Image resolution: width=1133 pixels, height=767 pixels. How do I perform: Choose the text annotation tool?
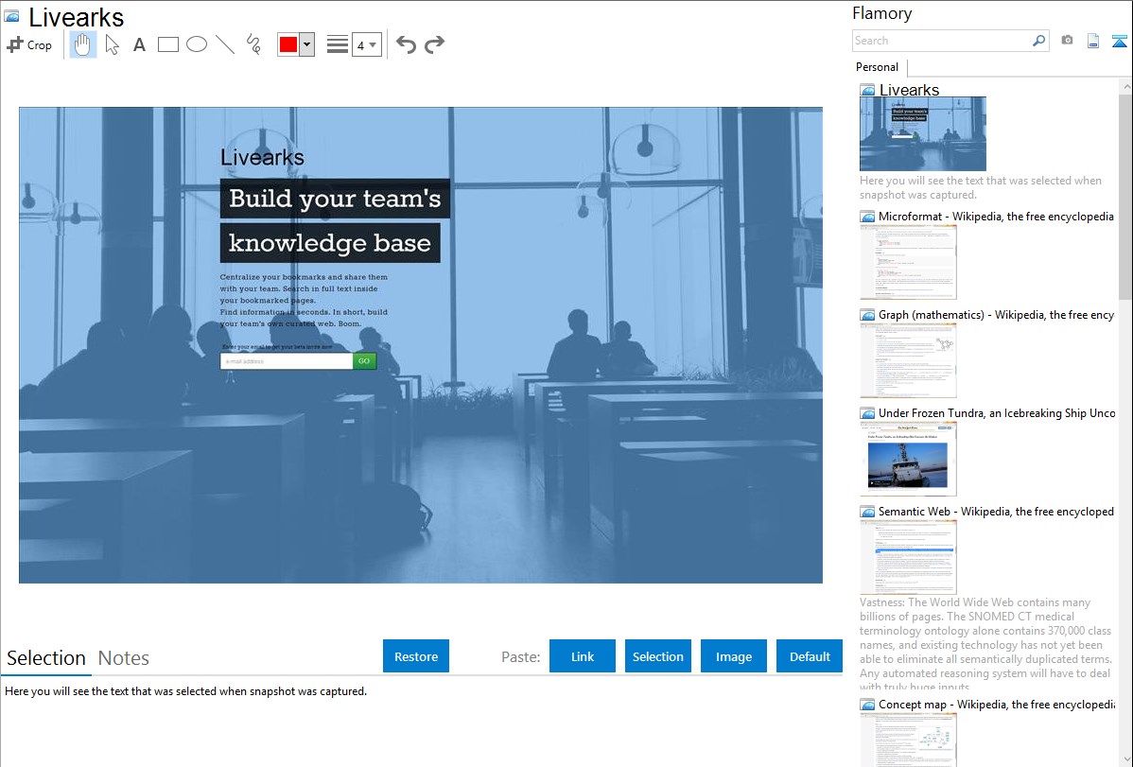pyautogui.click(x=139, y=44)
